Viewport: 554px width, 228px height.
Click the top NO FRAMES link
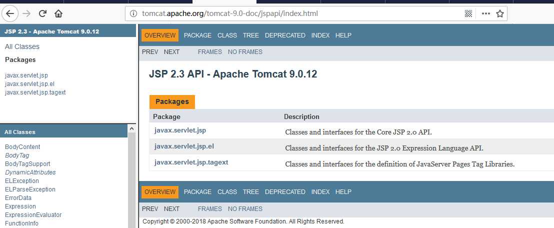click(x=245, y=52)
